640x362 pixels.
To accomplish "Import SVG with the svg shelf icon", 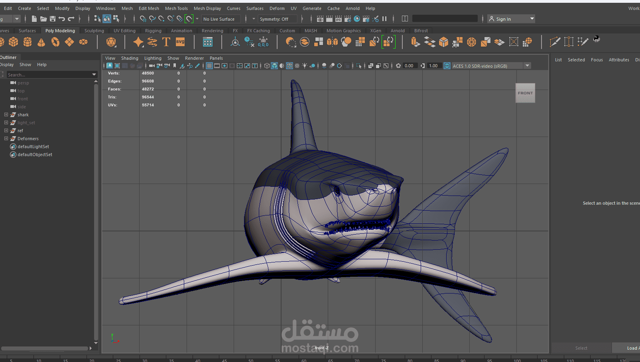I will tap(180, 42).
